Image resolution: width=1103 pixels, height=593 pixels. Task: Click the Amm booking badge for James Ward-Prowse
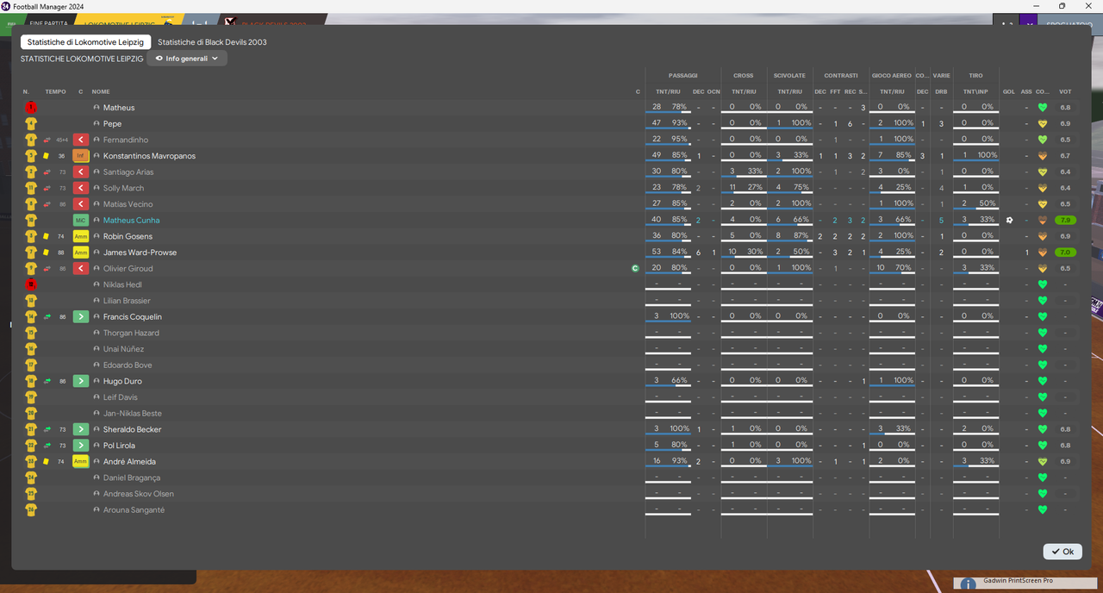pos(81,253)
